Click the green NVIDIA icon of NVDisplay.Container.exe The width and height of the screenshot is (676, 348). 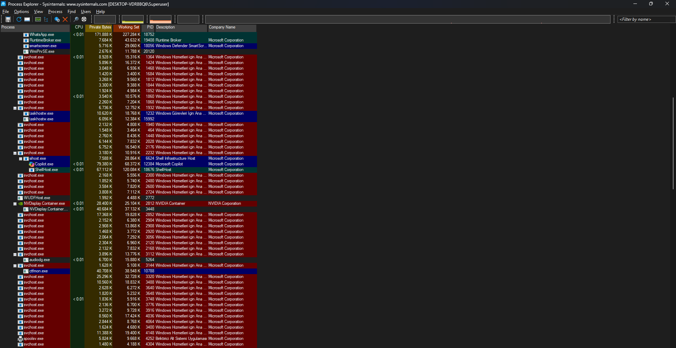20,204
